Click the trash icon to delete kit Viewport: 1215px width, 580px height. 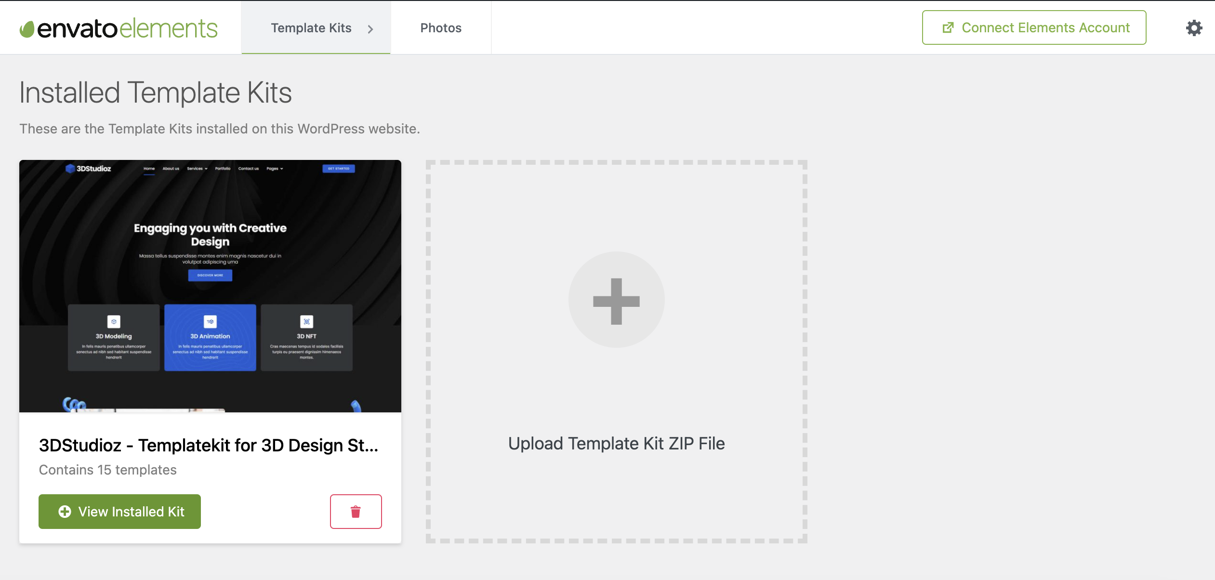pos(356,512)
